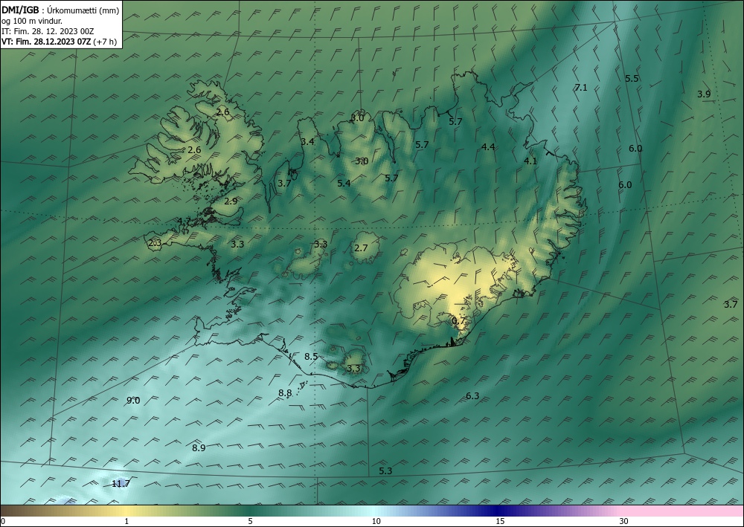Click the "IT: Fim. 28. 12. 2023 00Z" line
Screen dimensions: 744x527
click(48, 31)
